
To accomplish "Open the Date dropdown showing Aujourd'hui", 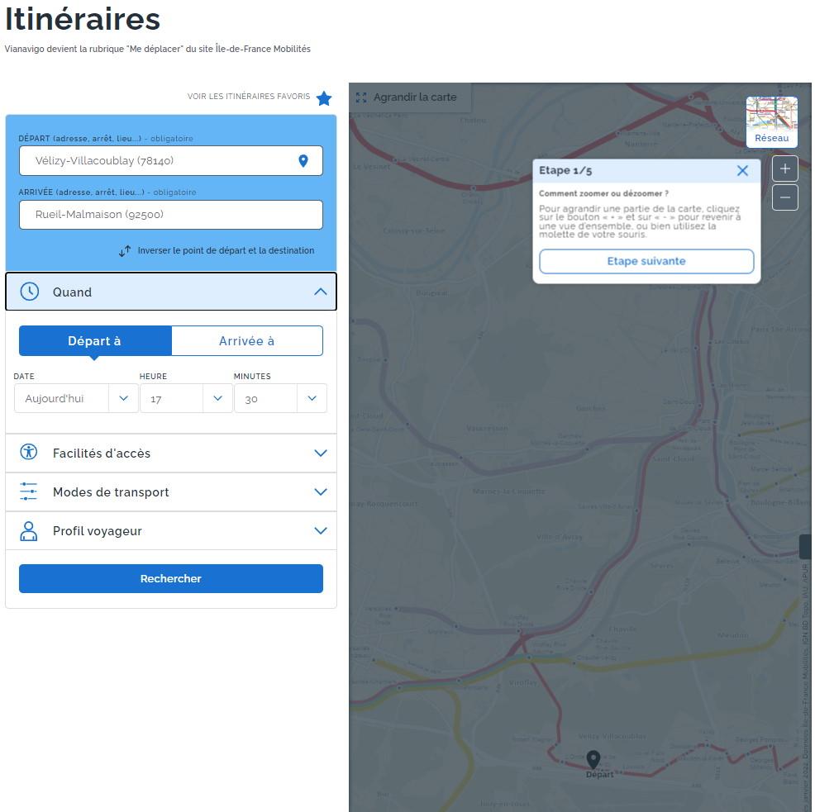I will click(74, 398).
